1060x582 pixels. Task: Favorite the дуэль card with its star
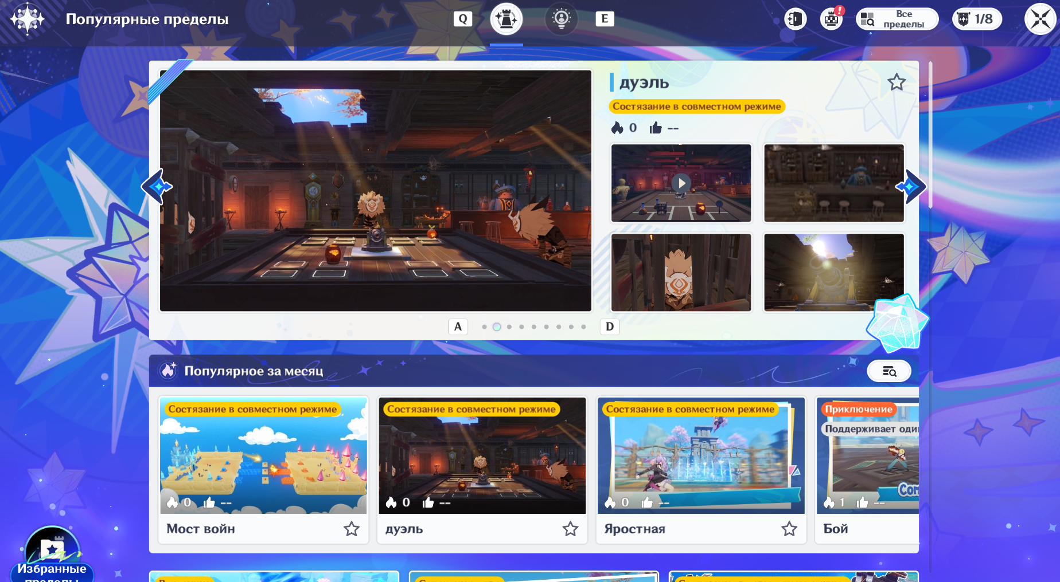(570, 529)
